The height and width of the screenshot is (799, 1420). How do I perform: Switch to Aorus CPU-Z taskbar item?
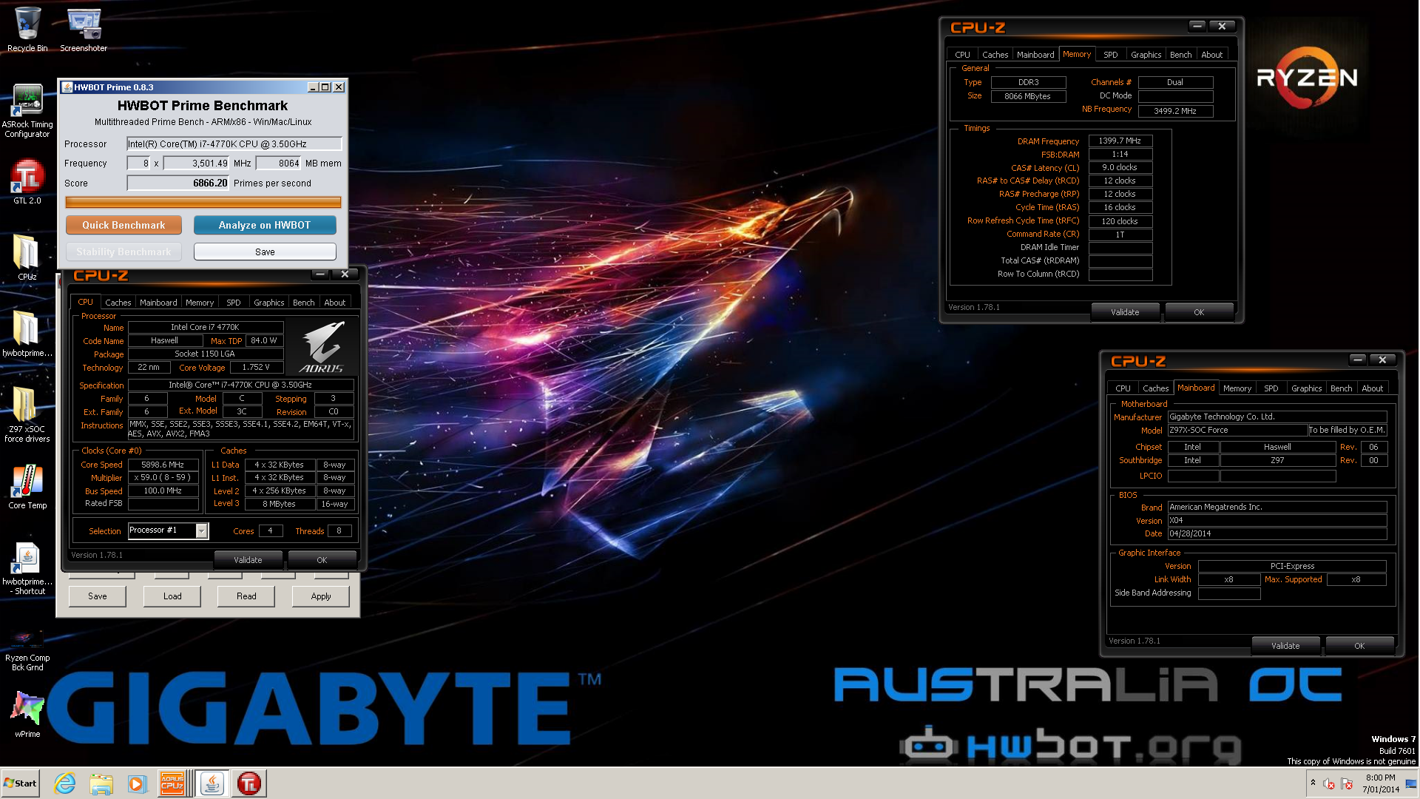pos(172,783)
